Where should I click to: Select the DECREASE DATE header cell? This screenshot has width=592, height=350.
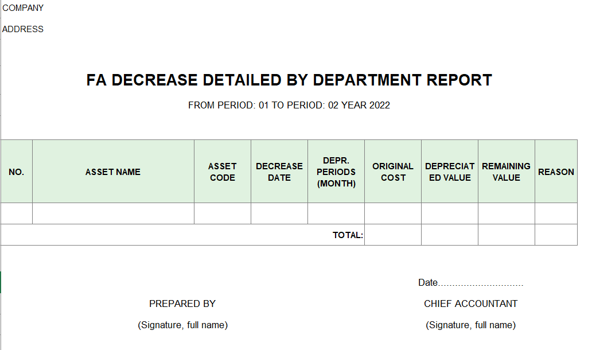tap(279, 172)
